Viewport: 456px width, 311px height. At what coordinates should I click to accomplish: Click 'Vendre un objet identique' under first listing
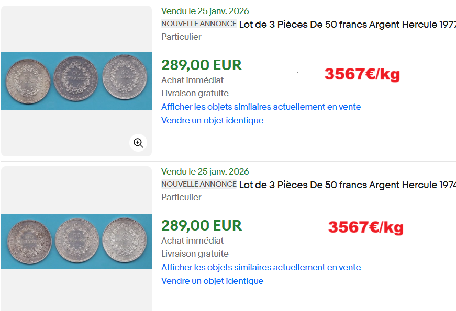(x=212, y=120)
